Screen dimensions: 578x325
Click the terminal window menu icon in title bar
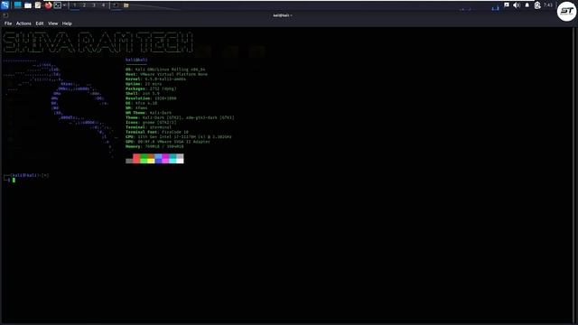[5, 15]
